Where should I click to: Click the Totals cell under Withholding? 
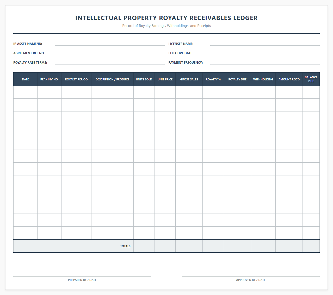pyautogui.click(x=263, y=246)
